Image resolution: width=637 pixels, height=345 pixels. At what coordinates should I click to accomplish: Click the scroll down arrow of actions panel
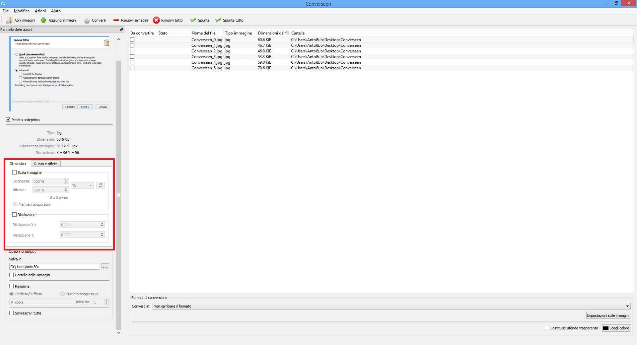coord(119,333)
